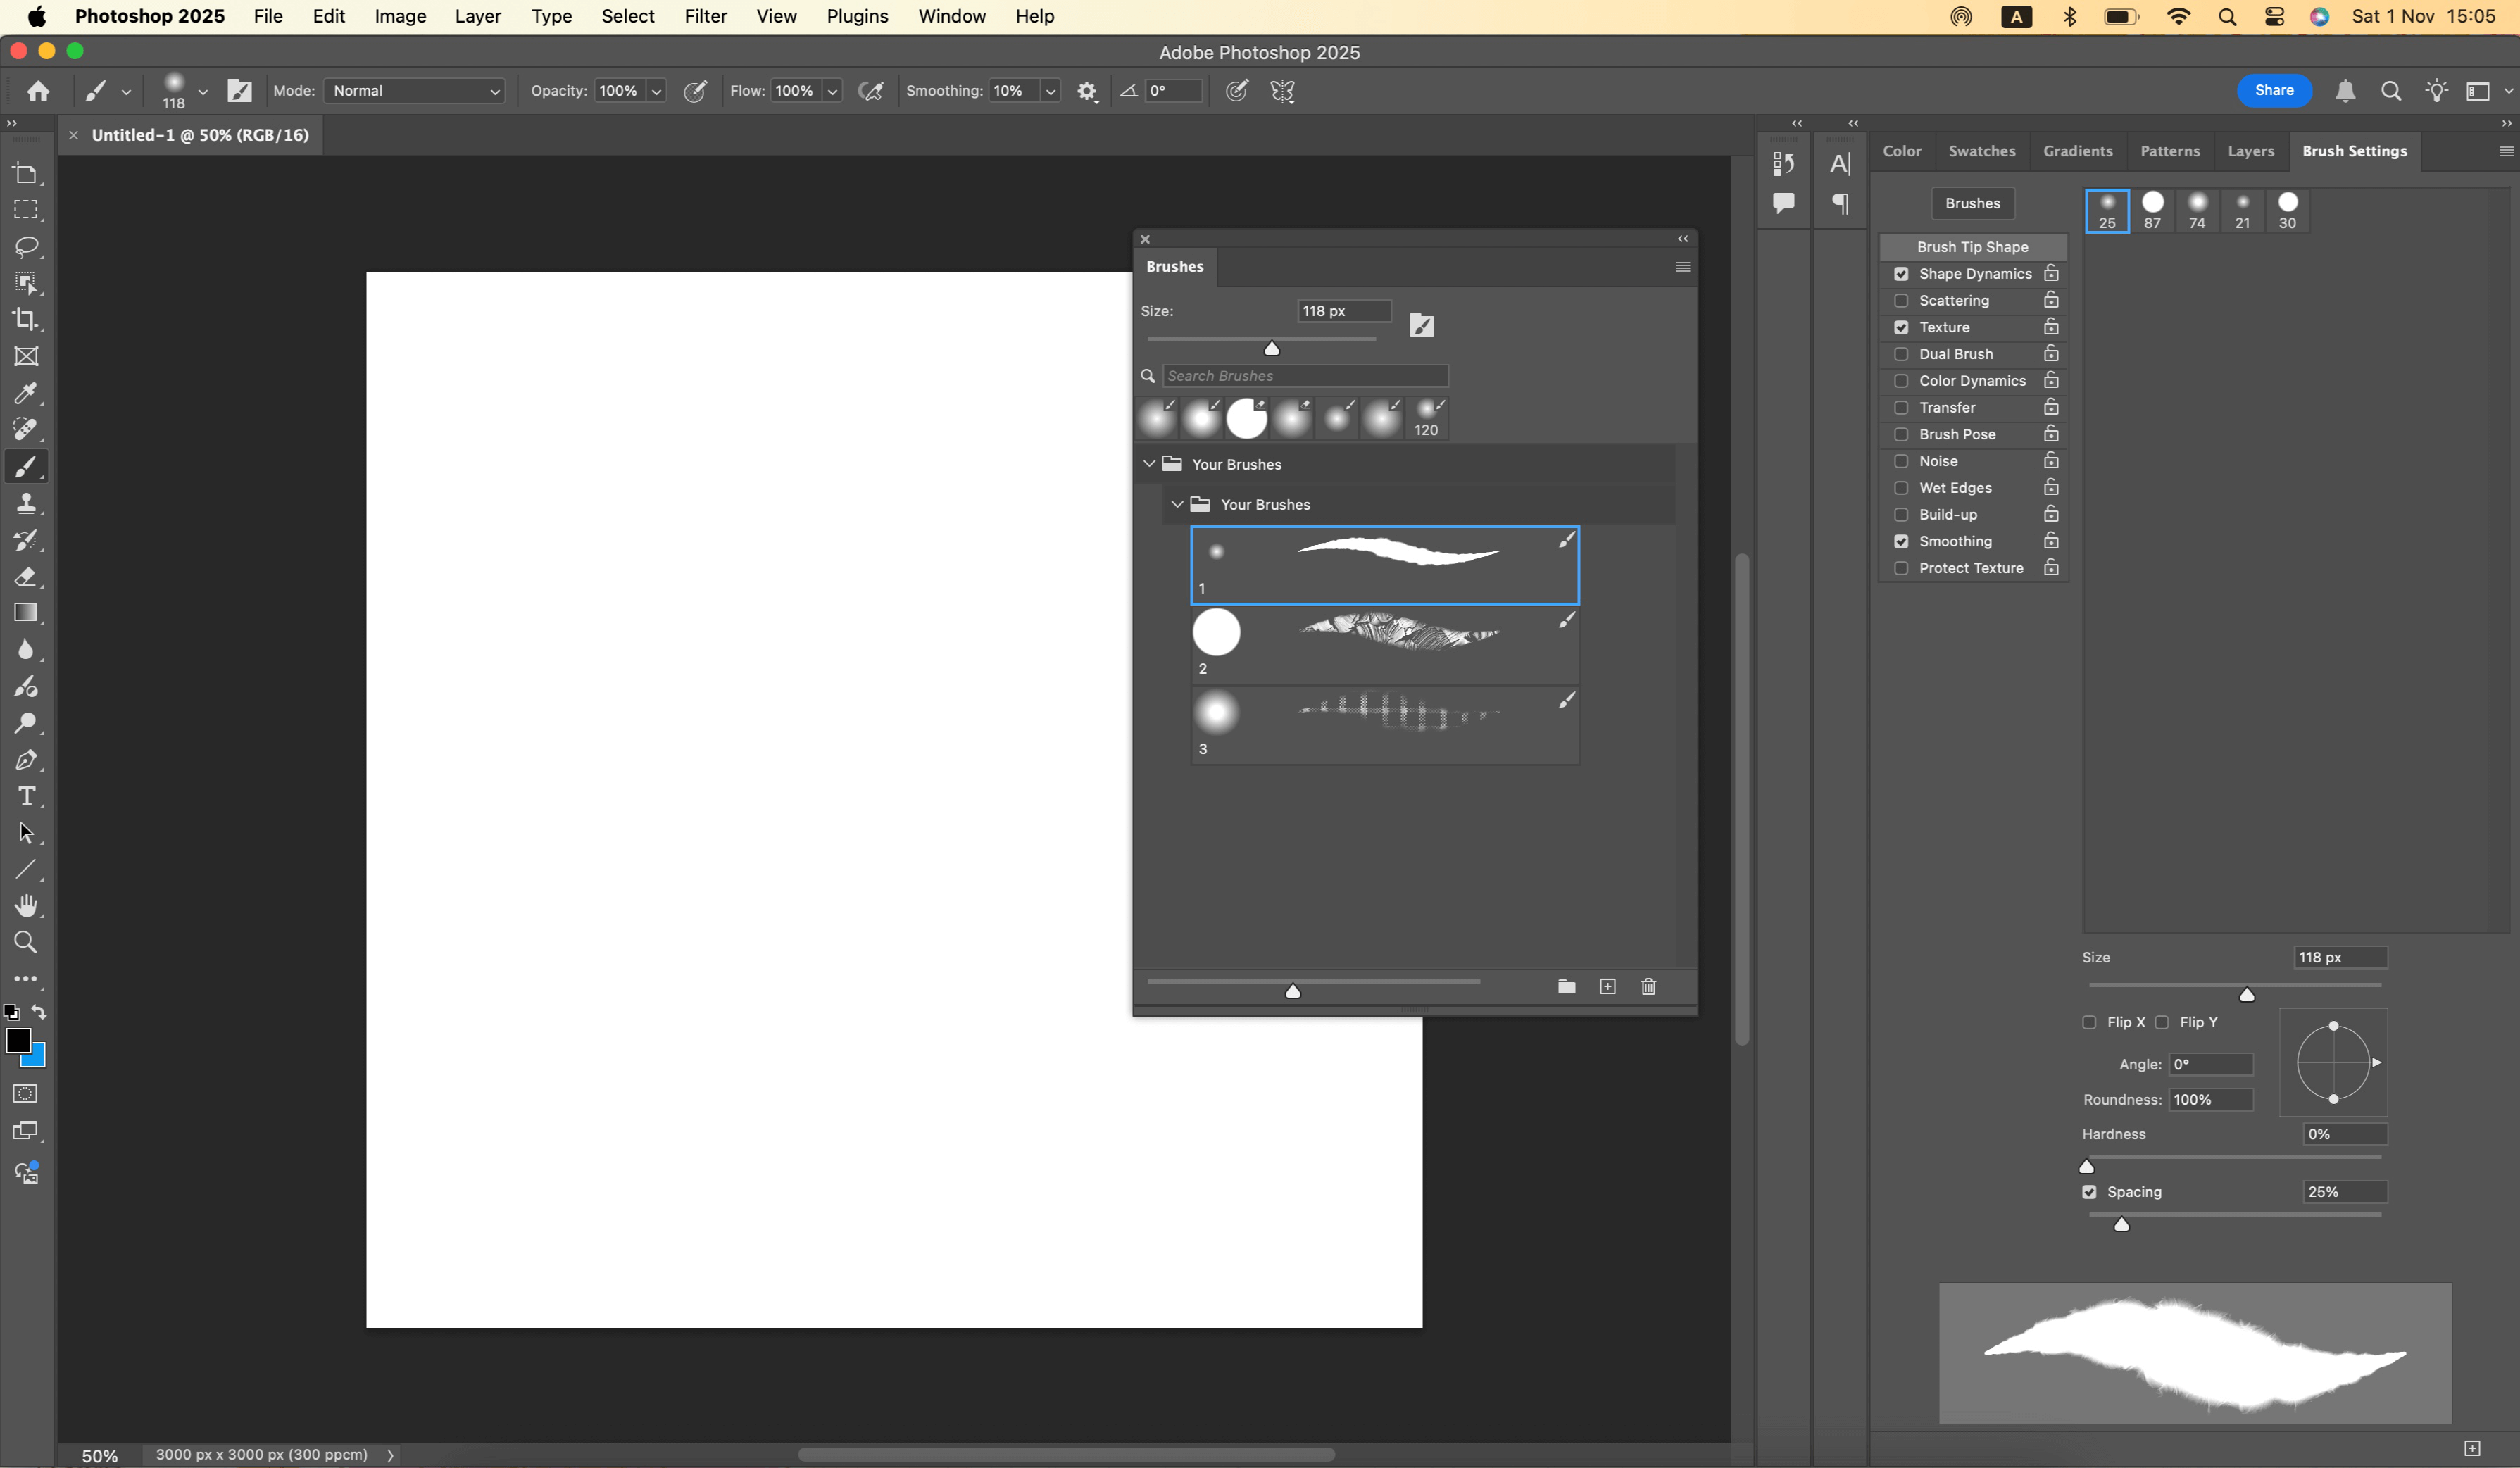Select the Crop tool
Viewport: 2520px width, 1468px height.
click(26, 320)
